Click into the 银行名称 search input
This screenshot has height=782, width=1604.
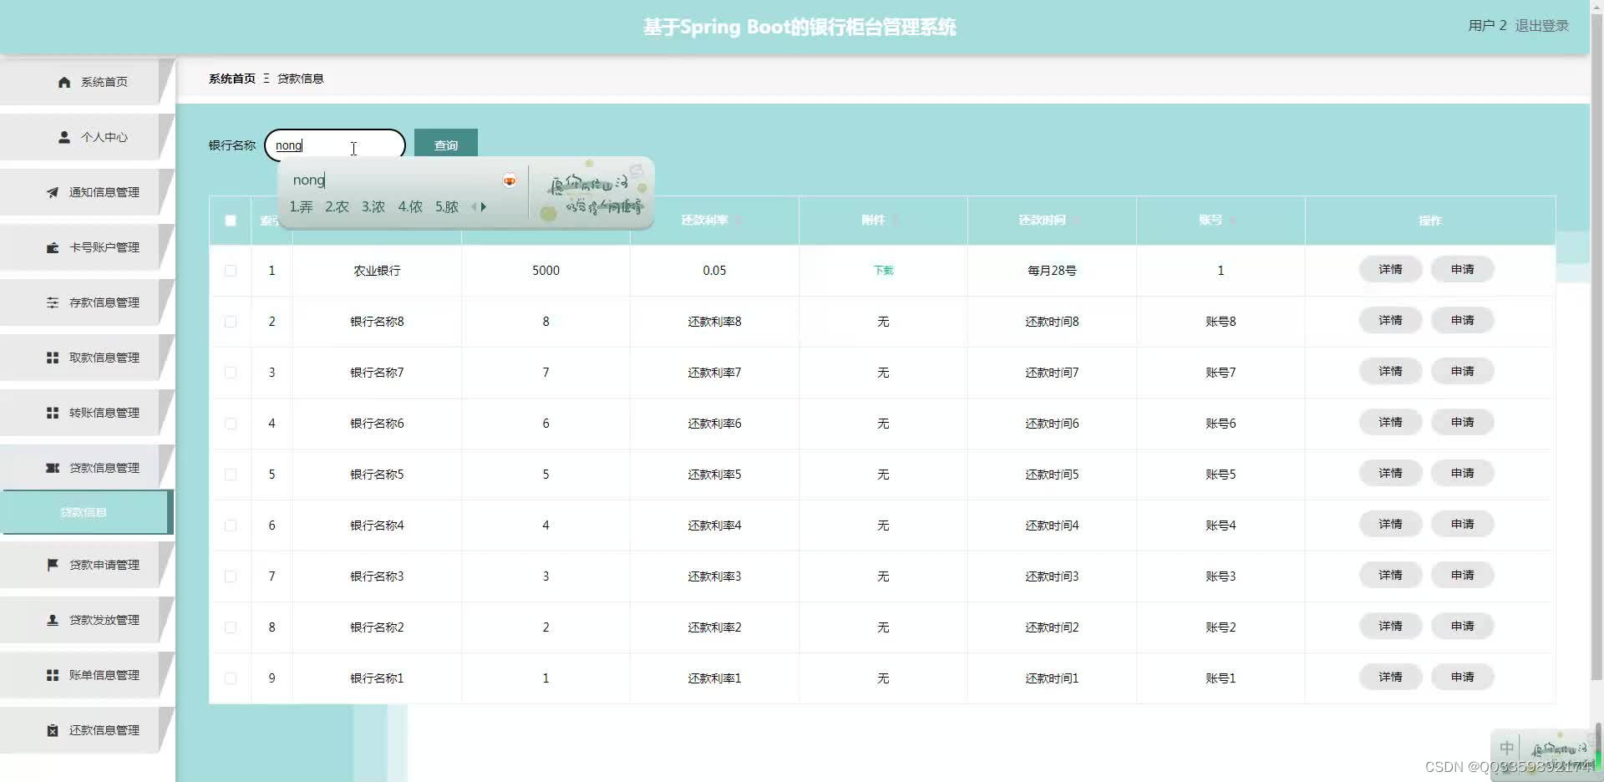tap(335, 145)
